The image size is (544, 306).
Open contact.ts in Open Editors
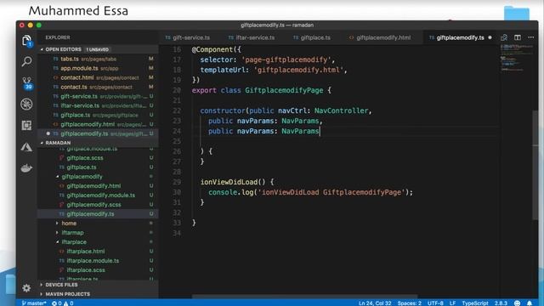click(x=99, y=87)
